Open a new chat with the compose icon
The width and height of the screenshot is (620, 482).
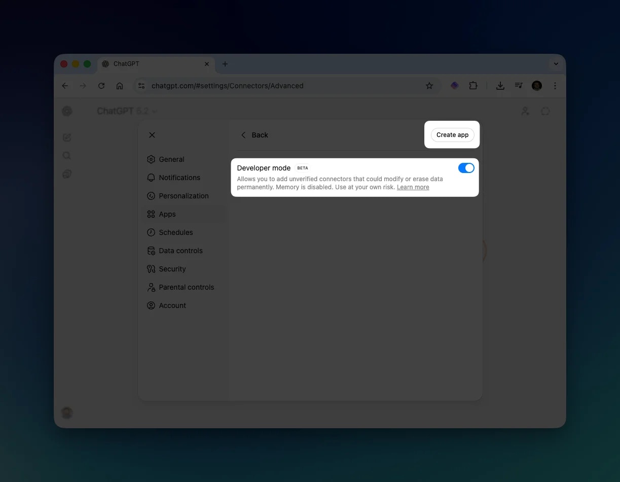67,137
